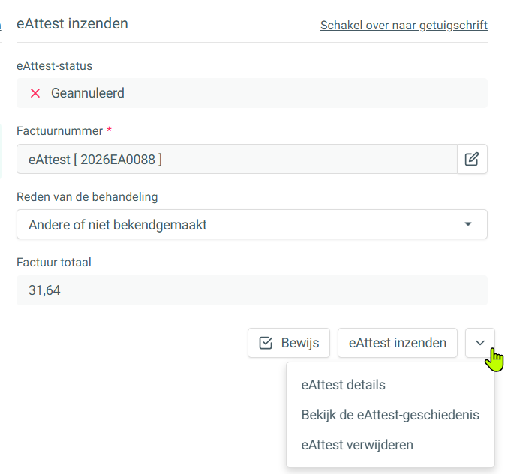Click the eAttest inzenden button

pyautogui.click(x=398, y=343)
